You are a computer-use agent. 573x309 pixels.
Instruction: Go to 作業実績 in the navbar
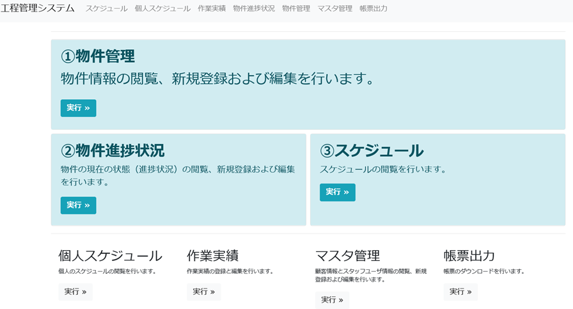[212, 8]
